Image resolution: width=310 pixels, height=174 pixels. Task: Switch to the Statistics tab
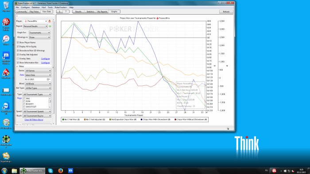click(90, 12)
